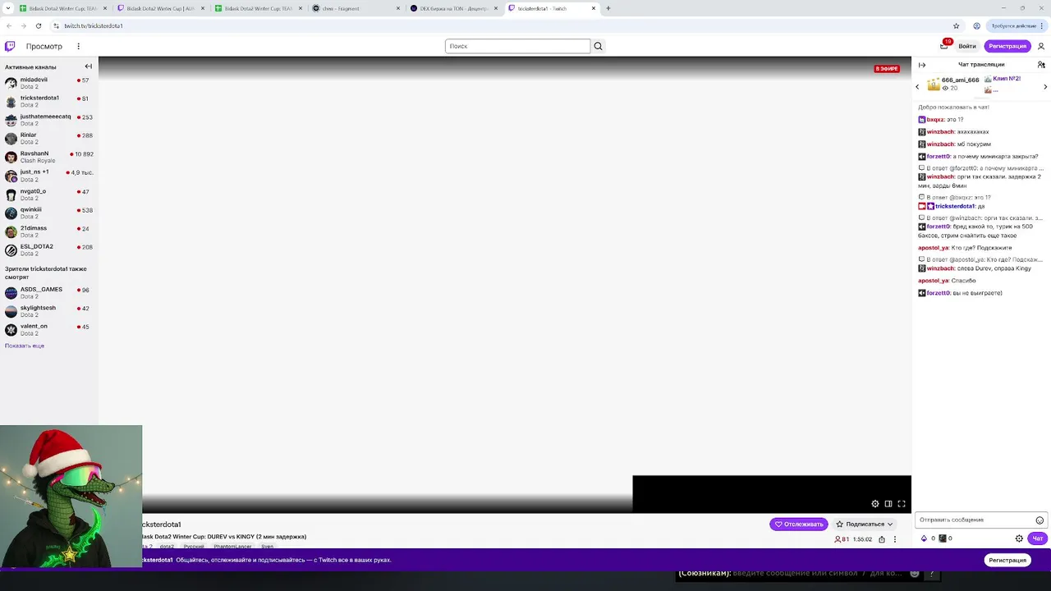Click the Русский stream tag
Screen dimensions: 1051x591
pos(194,546)
